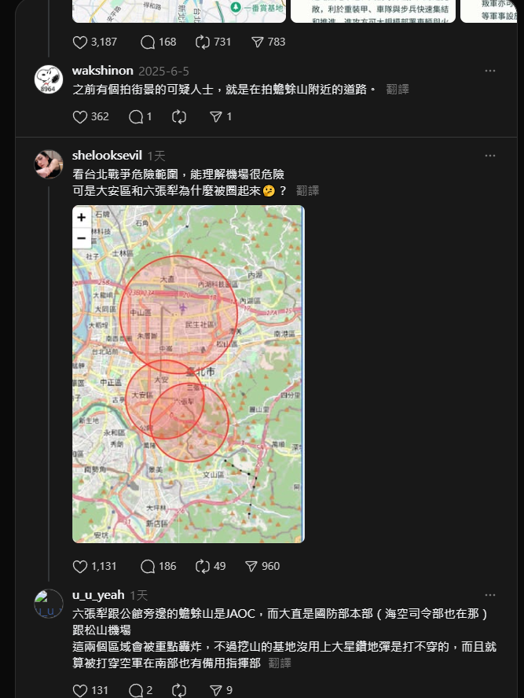
Task: Zoom out on the Taipei map
Action: (x=82, y=238)
